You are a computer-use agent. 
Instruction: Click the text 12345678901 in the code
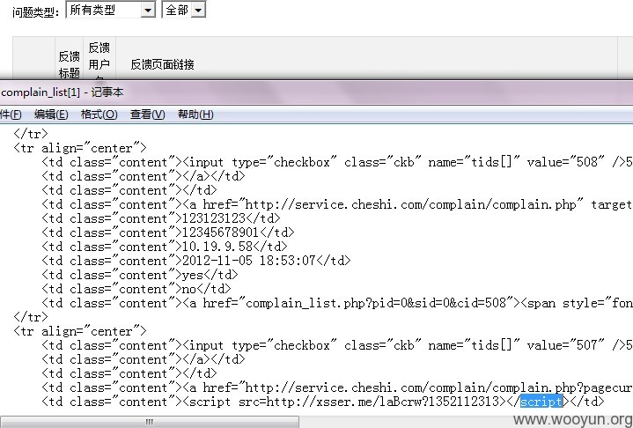pos(221,232)
